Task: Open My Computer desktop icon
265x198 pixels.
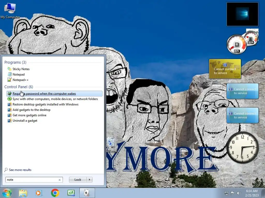Action: point(10,11)
